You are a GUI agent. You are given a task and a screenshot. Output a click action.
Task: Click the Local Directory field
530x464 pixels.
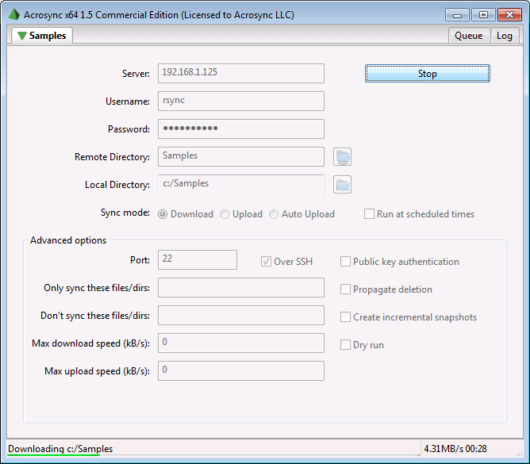[241, 184]
